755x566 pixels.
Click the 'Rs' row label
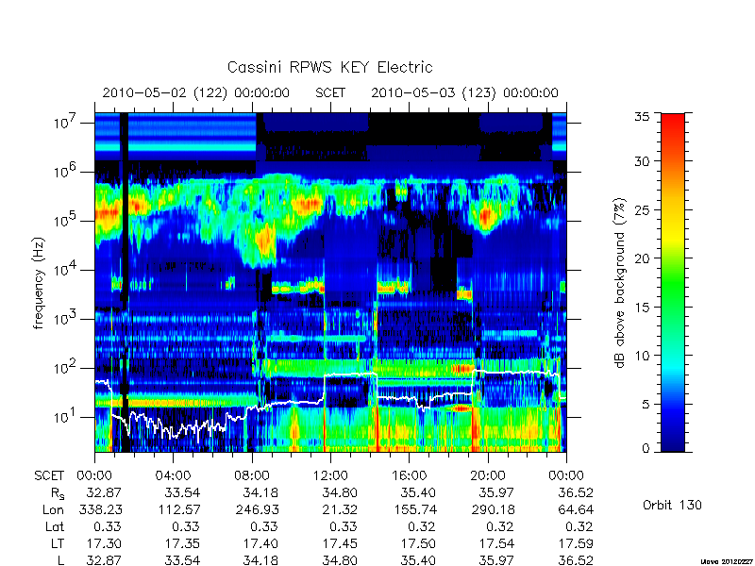pos(58,493)
